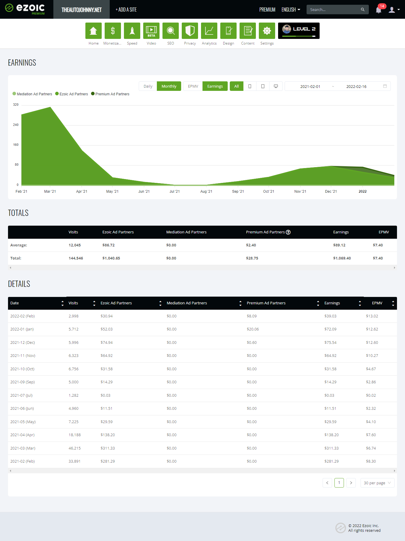
Task: Open the Privacy shield icon
Action: pos(190,31)
